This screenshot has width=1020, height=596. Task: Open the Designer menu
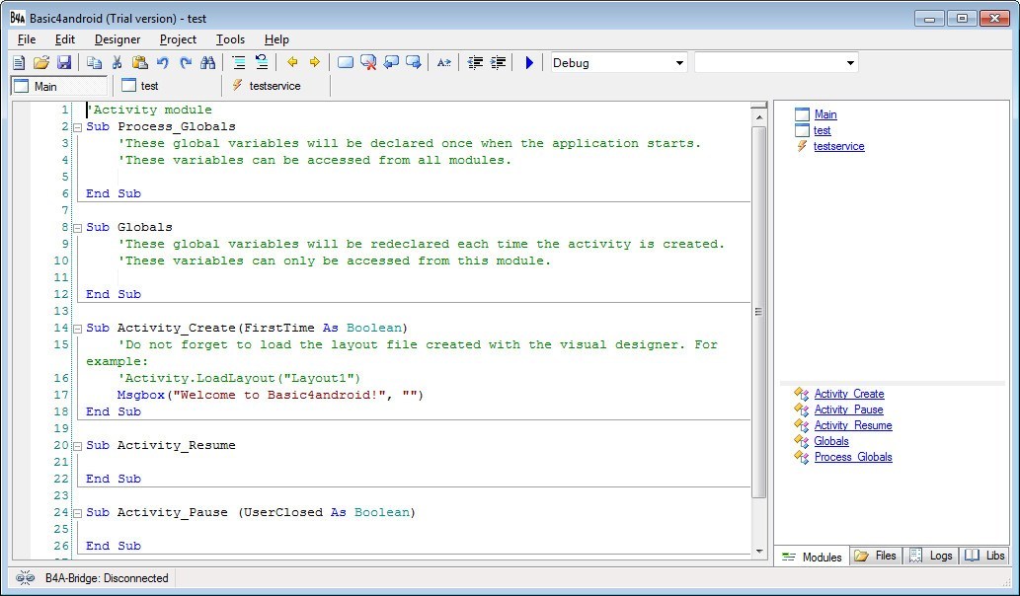pos(117,39)
